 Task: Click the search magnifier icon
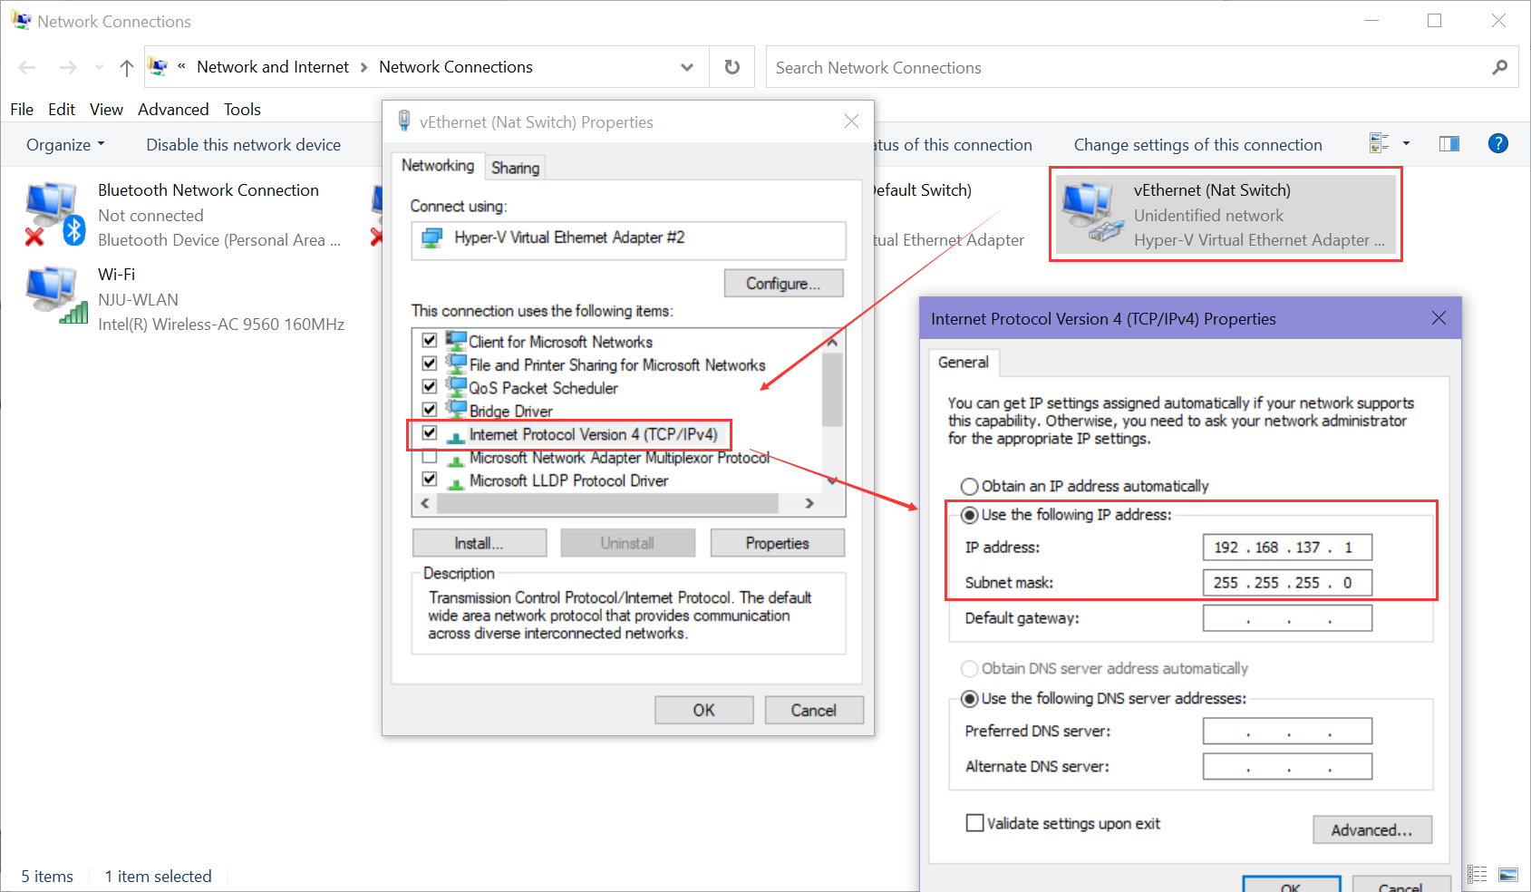pos(1500,67)
